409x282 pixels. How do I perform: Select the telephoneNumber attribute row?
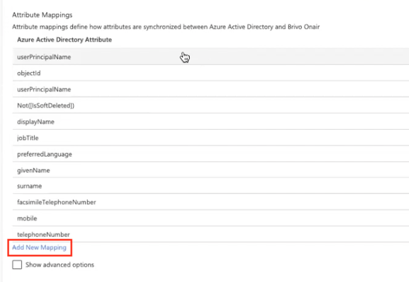coord(211,235)
